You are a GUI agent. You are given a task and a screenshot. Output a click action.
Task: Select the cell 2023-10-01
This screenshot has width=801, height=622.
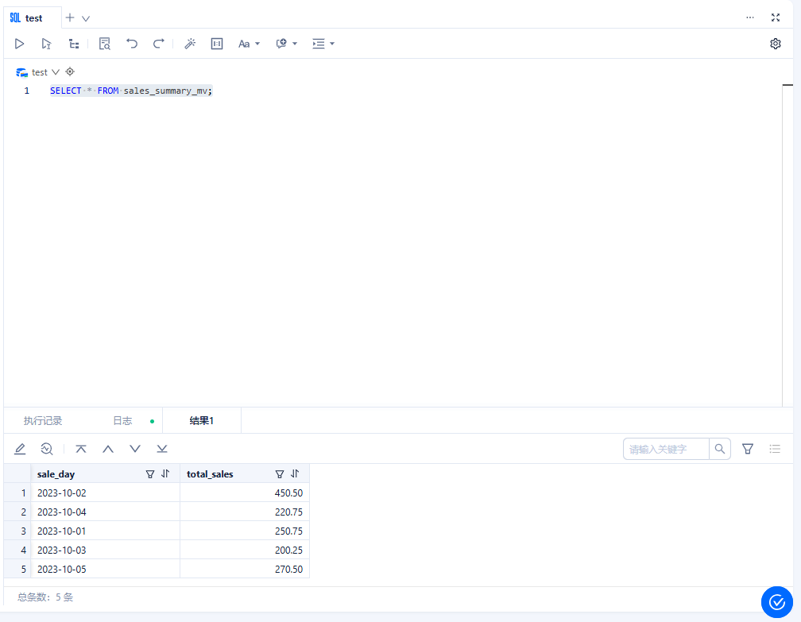click(105, 531)
